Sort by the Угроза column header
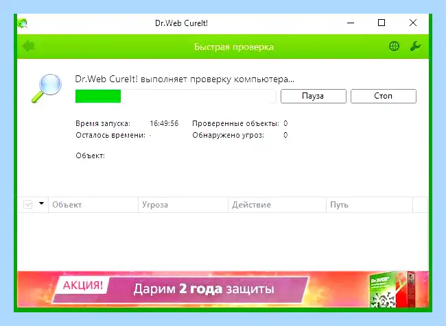 point(183,205)
